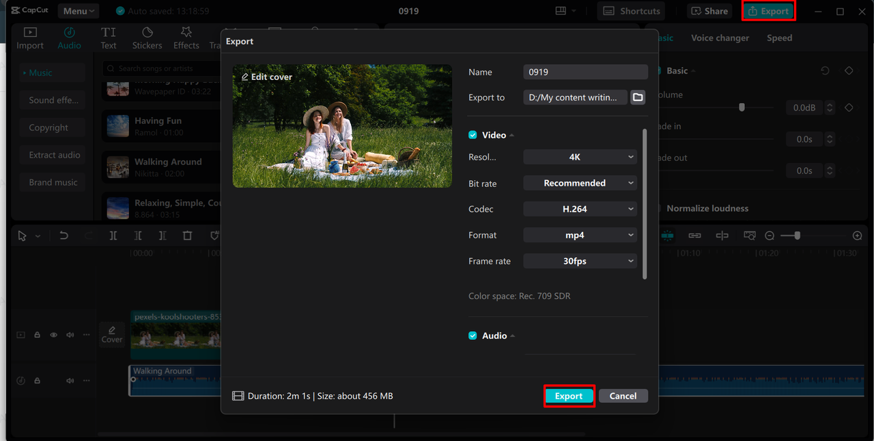The height and width of the screenshot is (441, 874).
Task: Click the Cover button on the timeline
Action: (x=112, y=335)
